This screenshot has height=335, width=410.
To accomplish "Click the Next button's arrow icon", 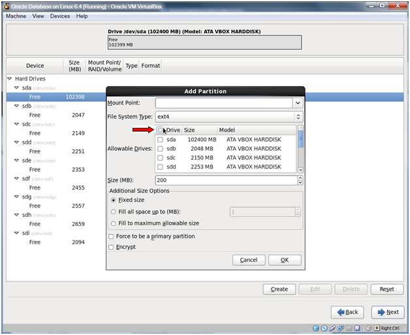I will (x=380, y=312).
